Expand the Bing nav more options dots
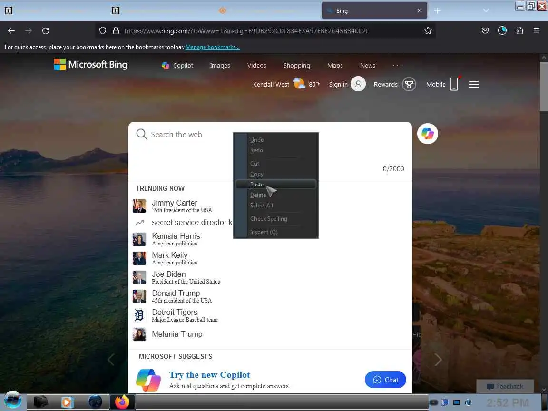Screen dimensions: 548x411 pyautogui.click(x=397, y=65)
